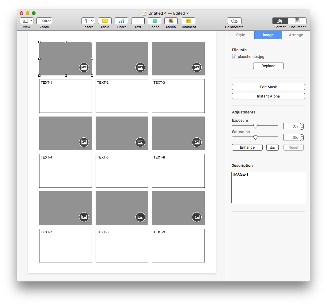This screenshot has width=327, height=306.
Task: Click image icon on placeholder above TEXT-3
Action: [x=197, y=67]
